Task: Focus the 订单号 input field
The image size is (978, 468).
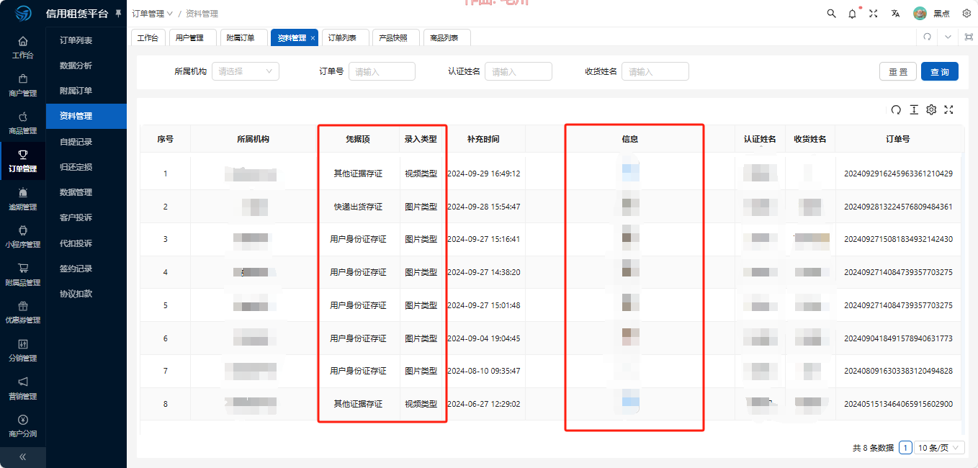Action: (382, 71)
